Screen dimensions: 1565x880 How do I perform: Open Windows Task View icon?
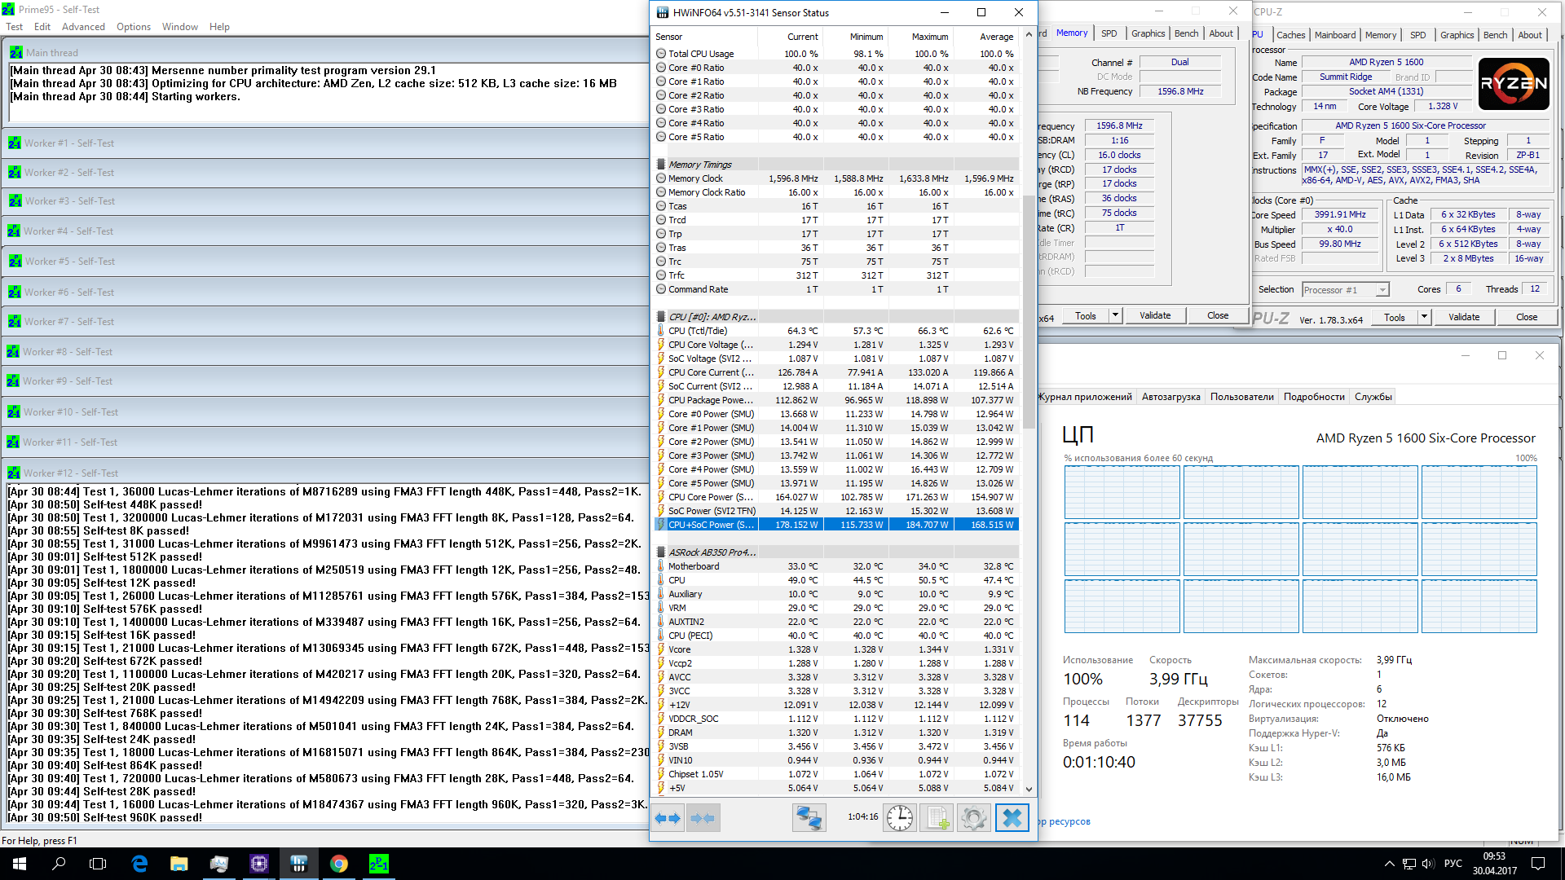(98, 864)
